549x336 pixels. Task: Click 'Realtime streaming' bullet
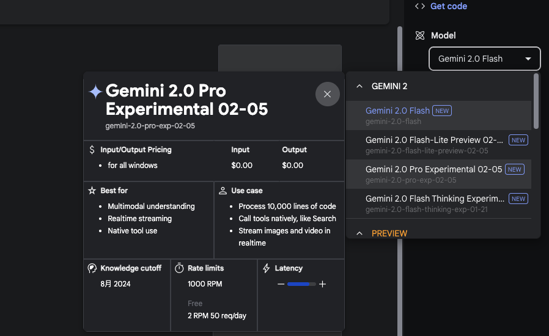click(x=140, y=219)
